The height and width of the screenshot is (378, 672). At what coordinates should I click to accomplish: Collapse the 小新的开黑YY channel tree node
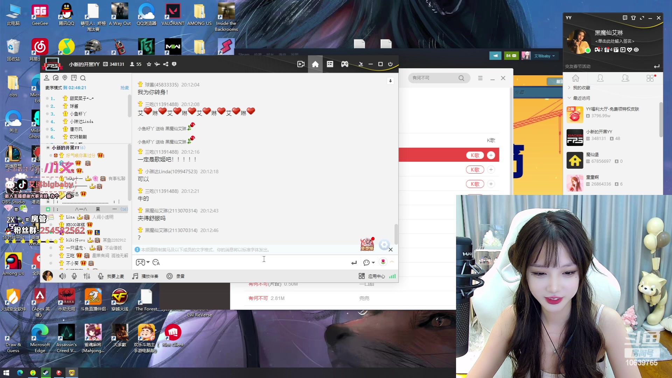48,148
